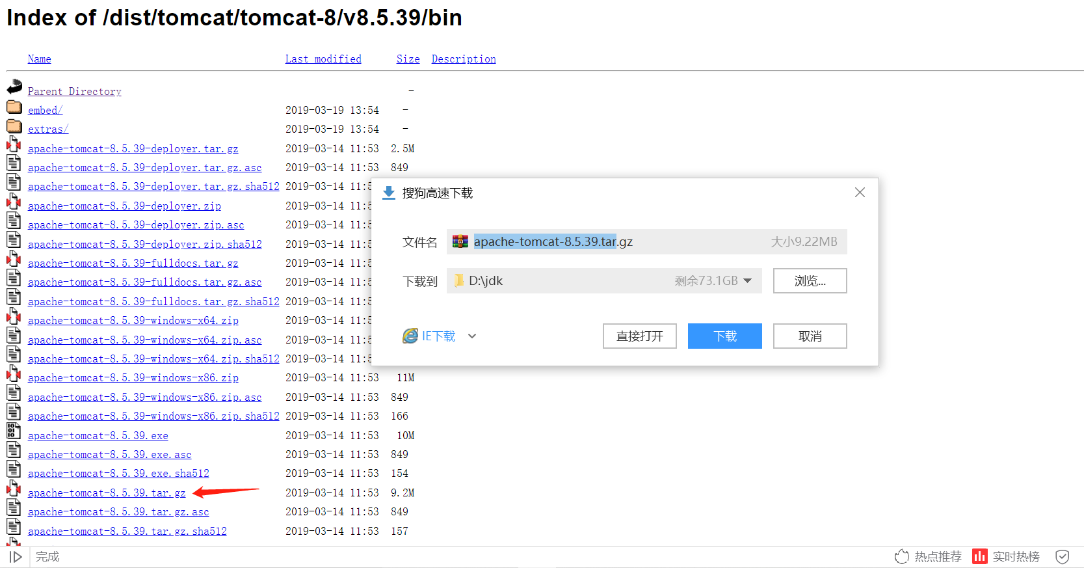
Task: Open the extras/ folder link
Action: coord(48,129)
